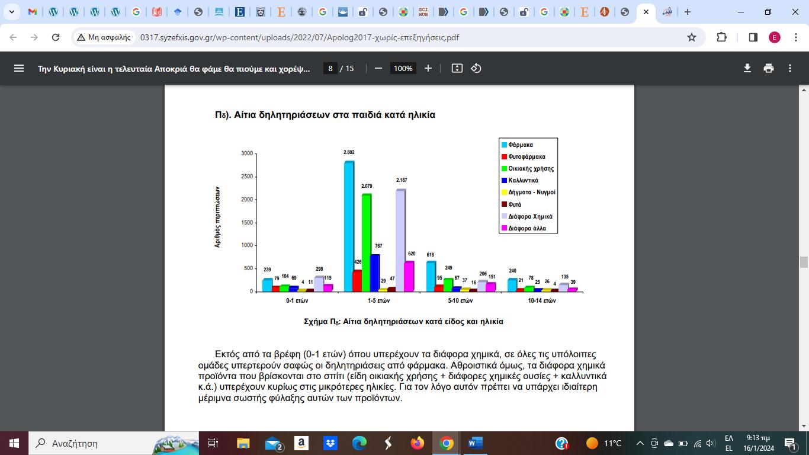Show the 'Μη ασφαλής' site security info
The width and height of the screenshot is (809, 455).
(x=103, y=37)
